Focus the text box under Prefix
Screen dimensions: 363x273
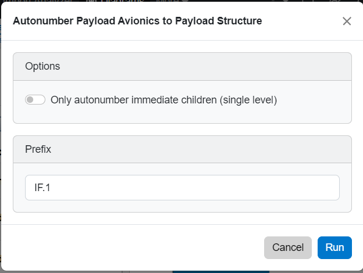point(182,188)
